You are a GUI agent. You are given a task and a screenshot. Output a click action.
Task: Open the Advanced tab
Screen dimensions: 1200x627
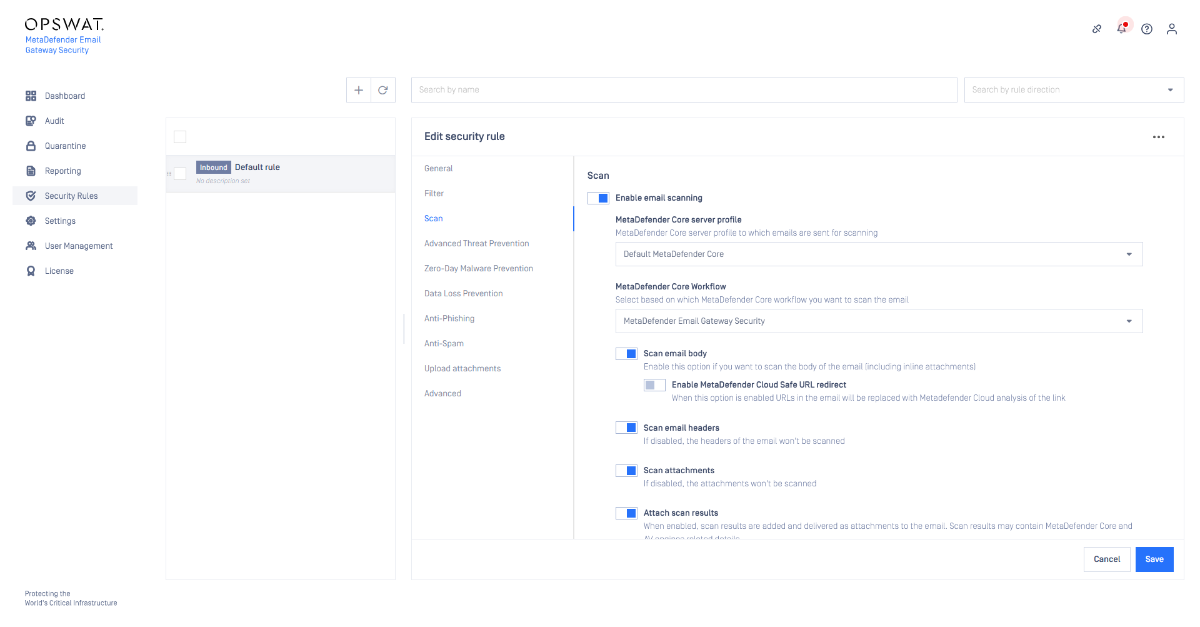(442, 394)
